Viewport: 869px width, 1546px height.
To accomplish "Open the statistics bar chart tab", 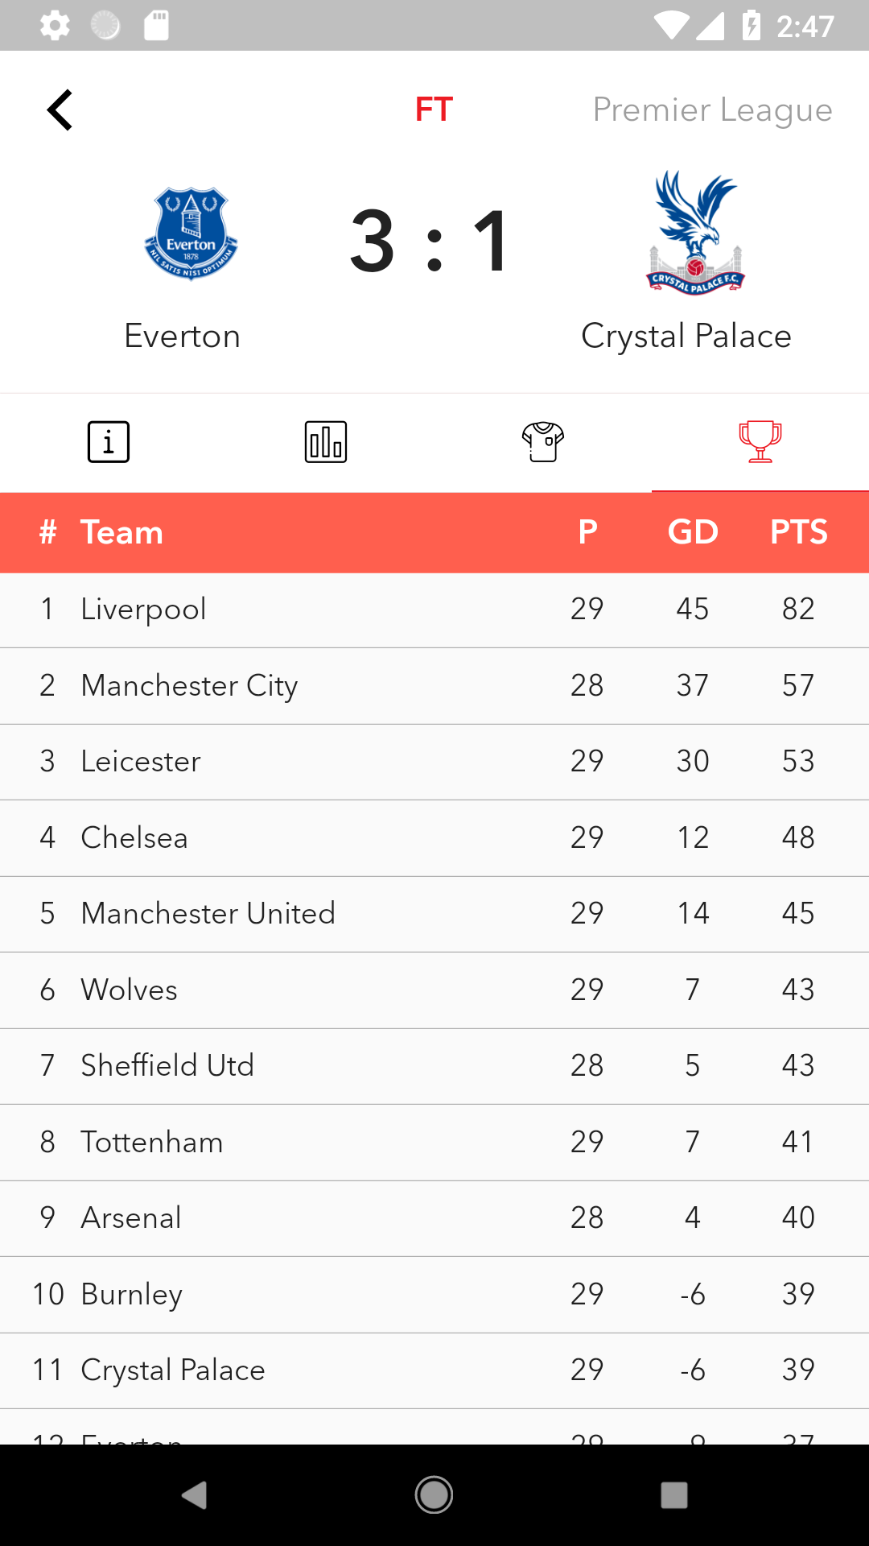I will pos(326,442).
